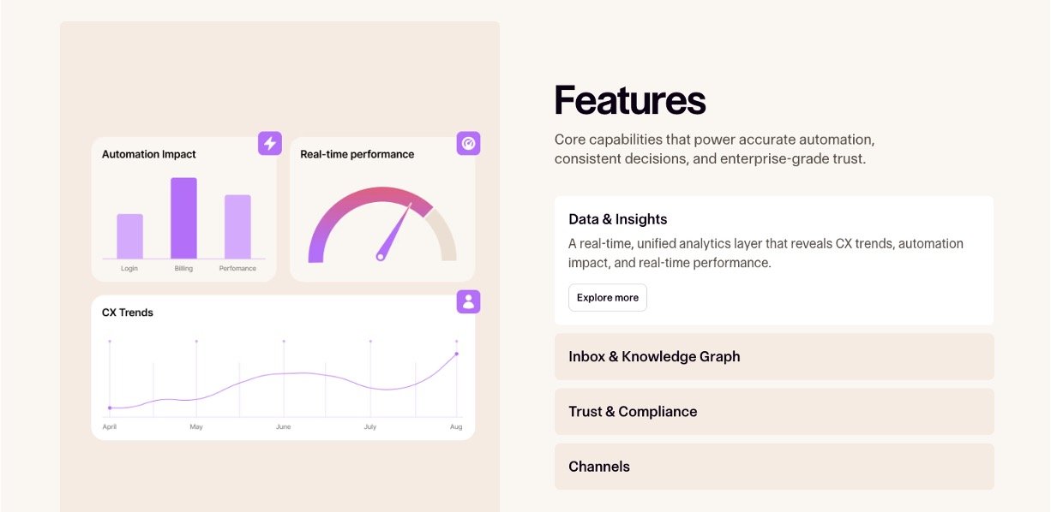Click the Features heading
This screenshot has width=1051, height=512.
[629, 100]
